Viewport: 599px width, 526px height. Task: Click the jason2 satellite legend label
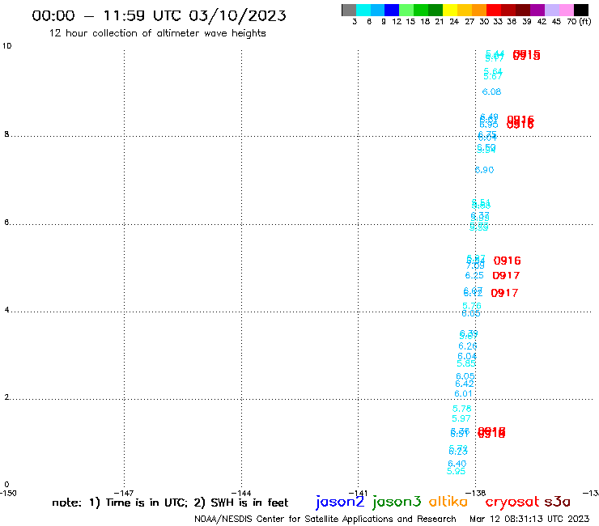pyautogui.click(x=340, y=502)
